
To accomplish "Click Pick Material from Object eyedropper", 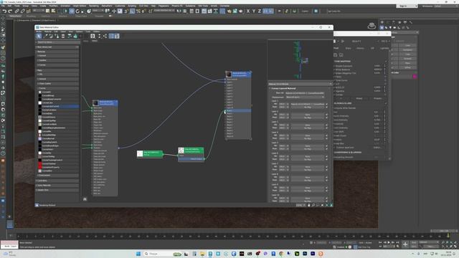I will [x=45, y=36].
